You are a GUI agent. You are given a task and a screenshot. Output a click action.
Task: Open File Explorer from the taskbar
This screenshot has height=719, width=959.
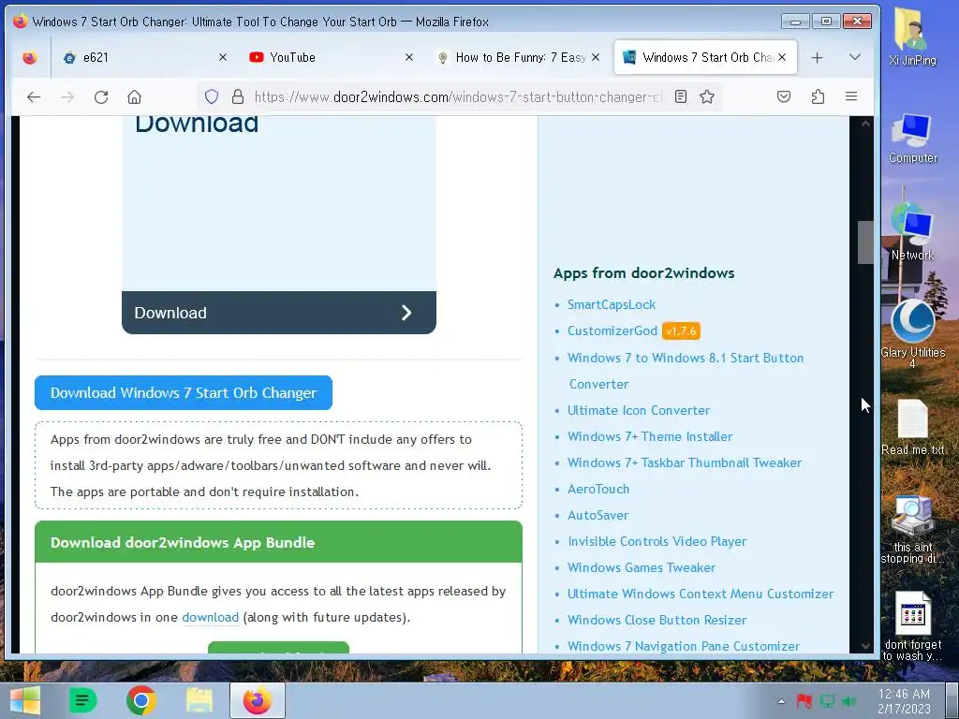click(x=199, y=700)
